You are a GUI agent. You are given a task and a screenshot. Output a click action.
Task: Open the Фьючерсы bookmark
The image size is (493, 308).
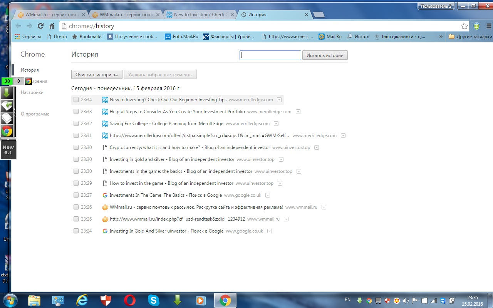click(x=229, y=37)
